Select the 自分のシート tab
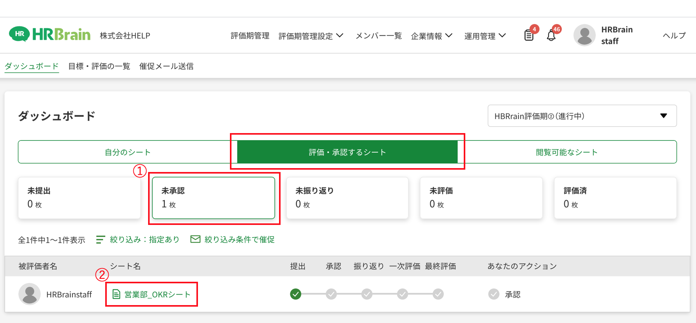 click(x=127, y=152)
